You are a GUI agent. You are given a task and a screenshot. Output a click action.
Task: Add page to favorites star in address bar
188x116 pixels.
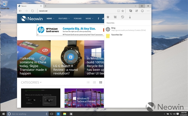tap(123, 11)
